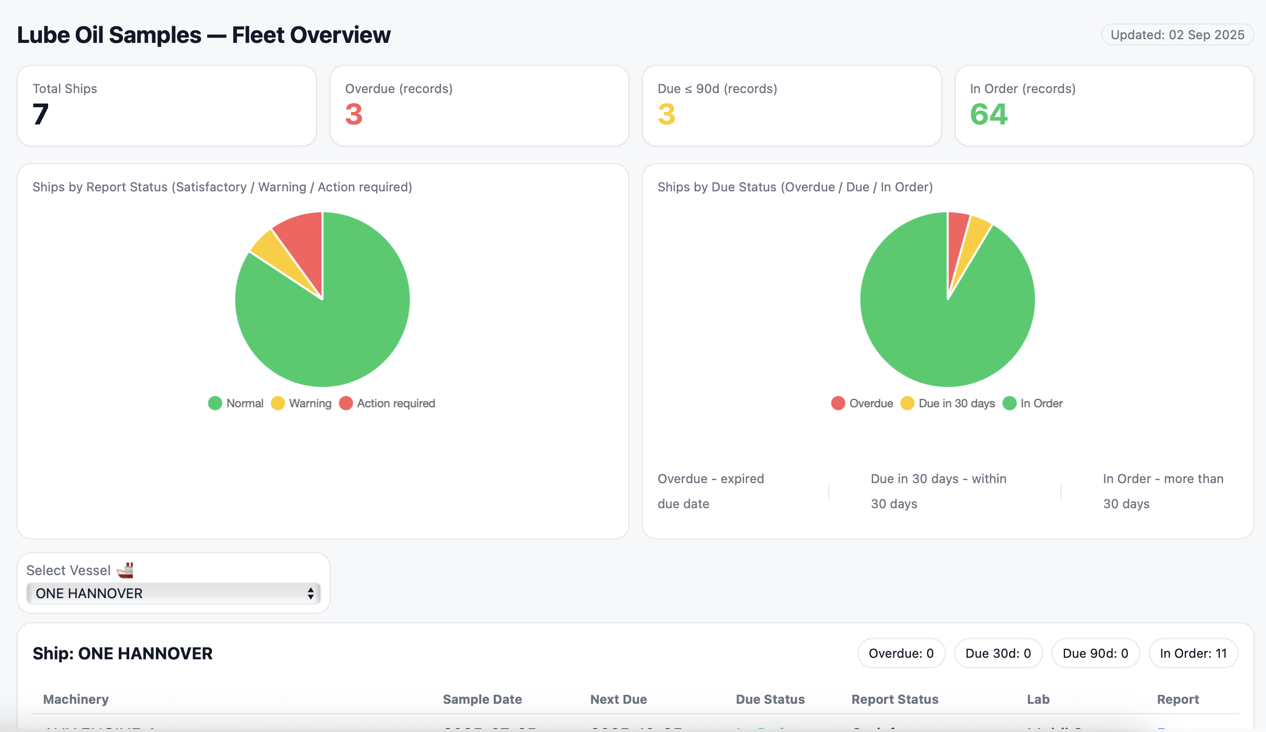Click the ship emoji next to Select Vessel

126,570
